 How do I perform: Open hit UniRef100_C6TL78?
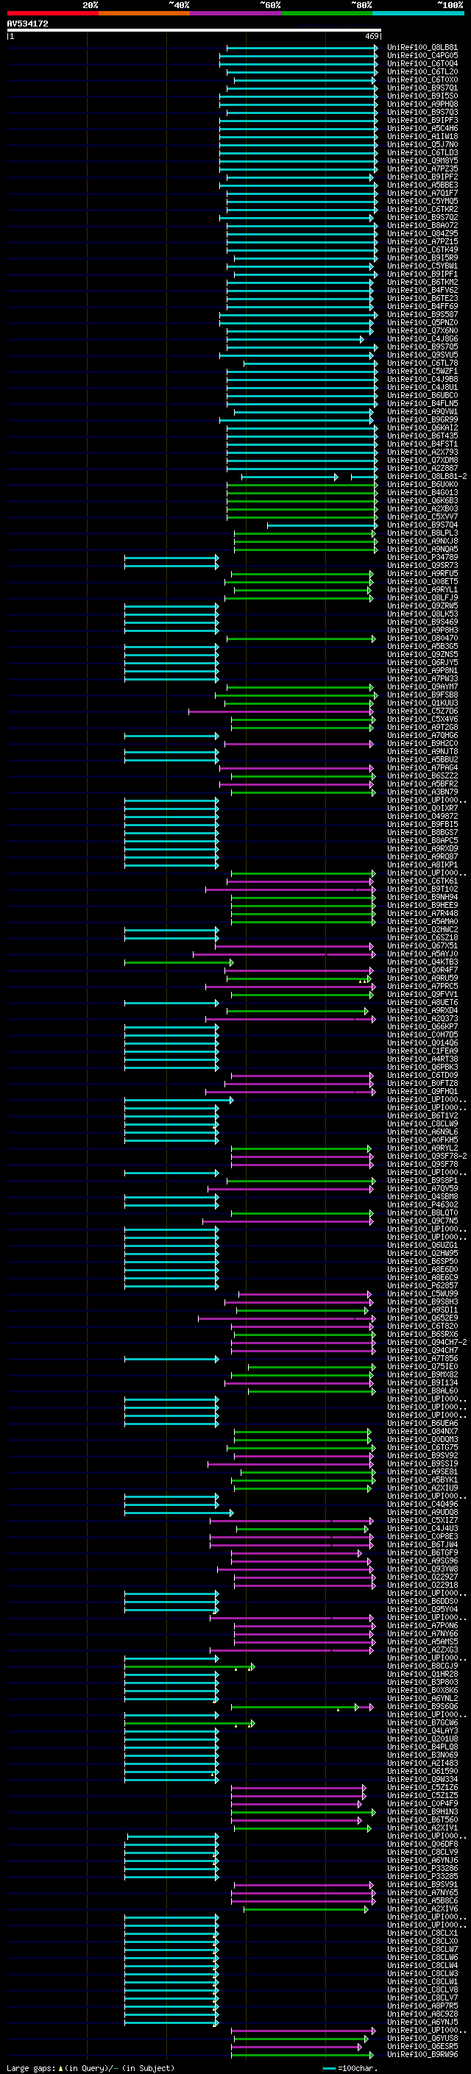pos(422,363)
